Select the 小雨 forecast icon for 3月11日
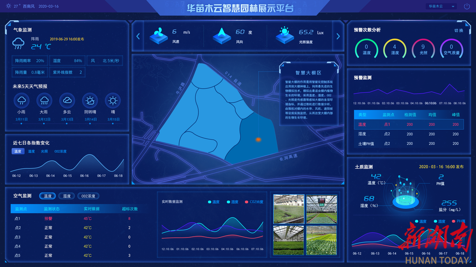The image size is (476, 267). [x=21, y=101]
